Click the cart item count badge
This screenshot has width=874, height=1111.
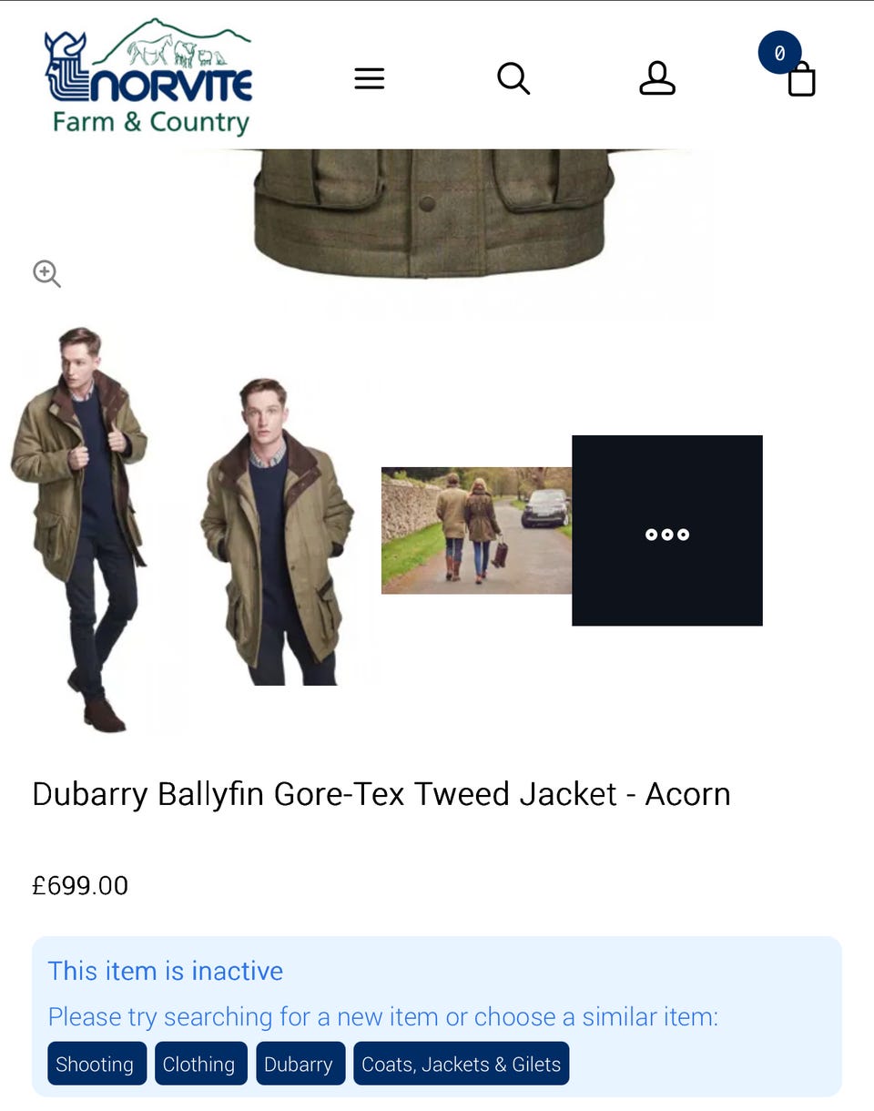pos(779,53)
